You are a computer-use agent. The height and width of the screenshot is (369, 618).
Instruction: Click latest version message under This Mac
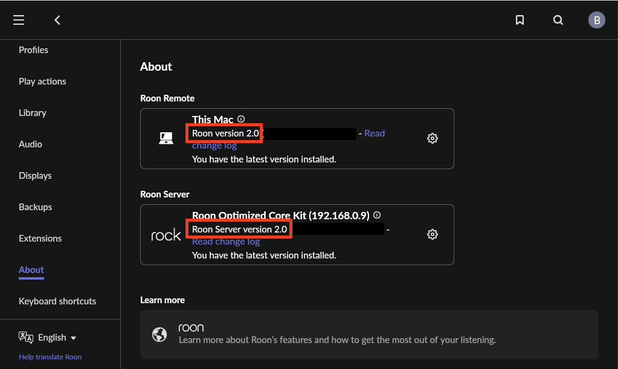click(264, 159)
